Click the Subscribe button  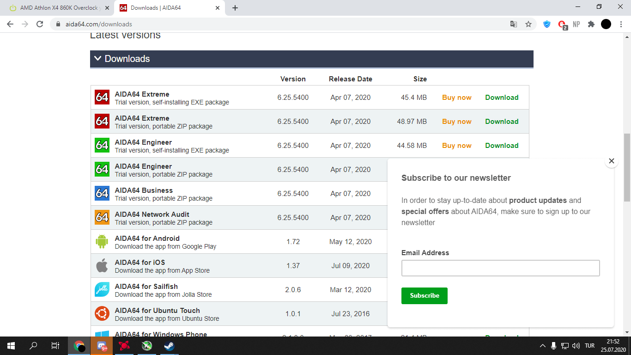425,296
